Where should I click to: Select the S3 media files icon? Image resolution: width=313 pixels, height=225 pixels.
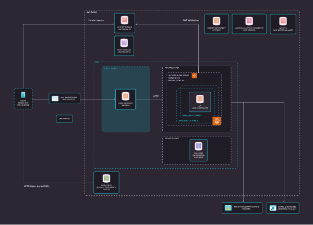tap(106, 178)
